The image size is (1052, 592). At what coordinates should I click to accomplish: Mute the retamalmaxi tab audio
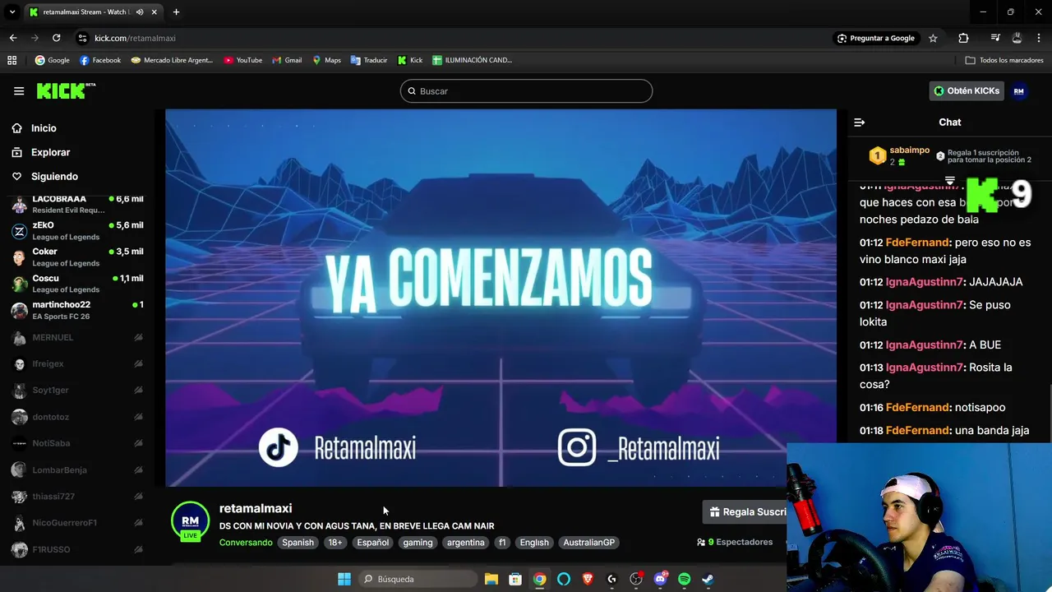pyautogui.click(x=139, y=12)
